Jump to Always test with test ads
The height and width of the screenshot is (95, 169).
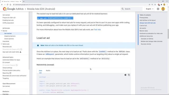pos(148,23)
